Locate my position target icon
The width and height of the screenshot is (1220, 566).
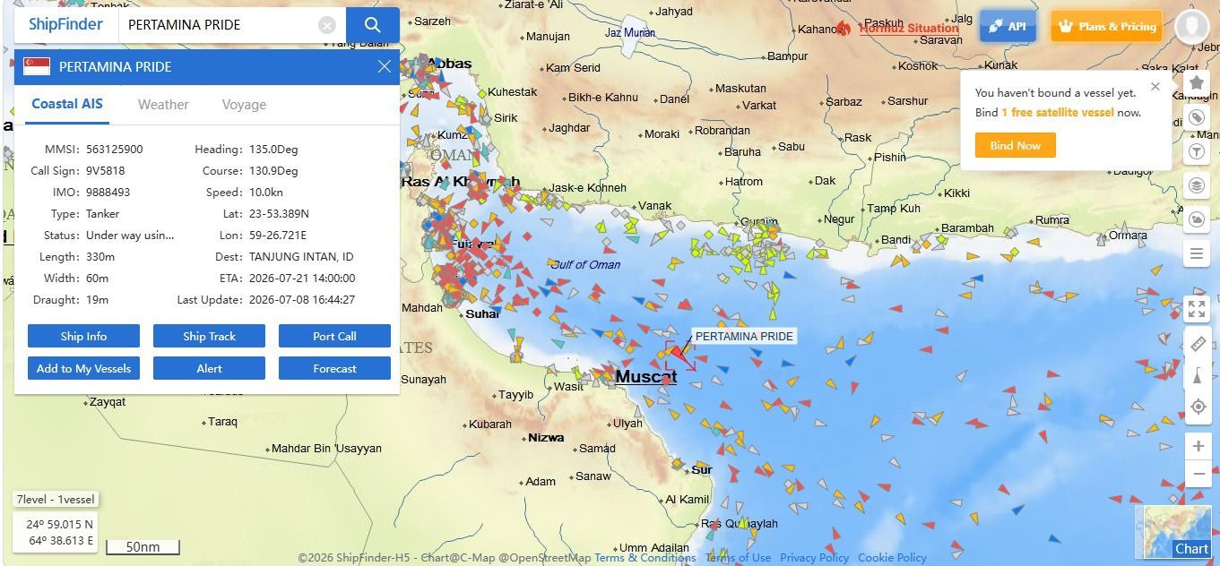click(x=1197, y=407)
